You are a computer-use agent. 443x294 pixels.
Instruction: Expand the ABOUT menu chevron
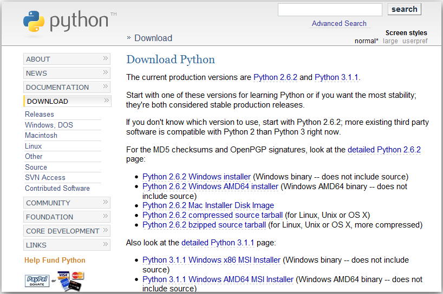click(x=106, y=58)
